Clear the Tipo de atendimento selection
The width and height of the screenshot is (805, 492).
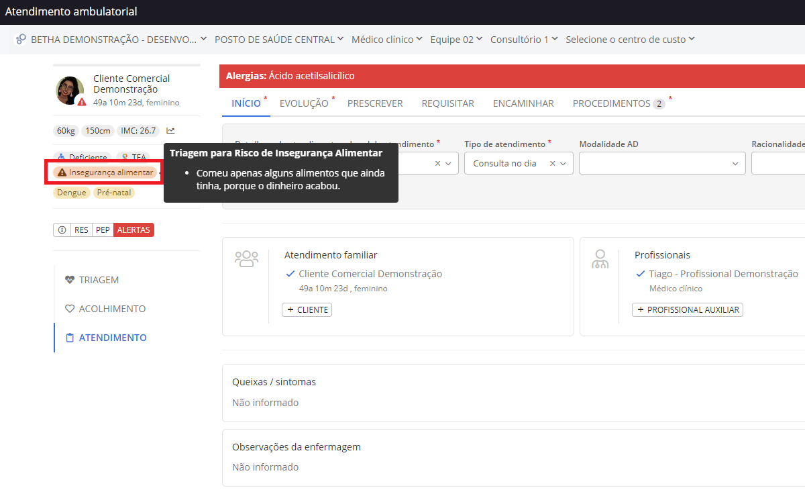click(553, 163)
